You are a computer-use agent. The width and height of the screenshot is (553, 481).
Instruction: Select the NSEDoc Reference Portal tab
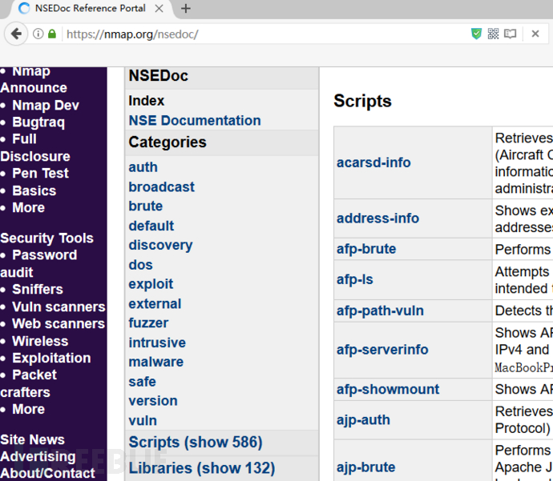(x=88, y=9)
